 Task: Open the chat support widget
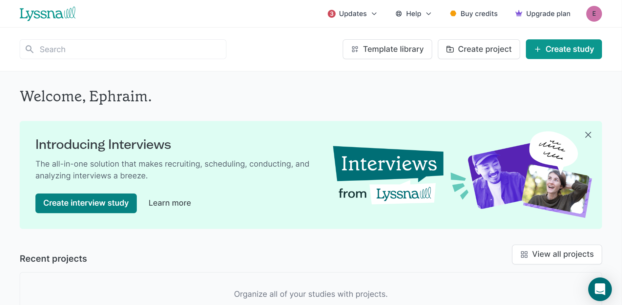tap(600, 289)
